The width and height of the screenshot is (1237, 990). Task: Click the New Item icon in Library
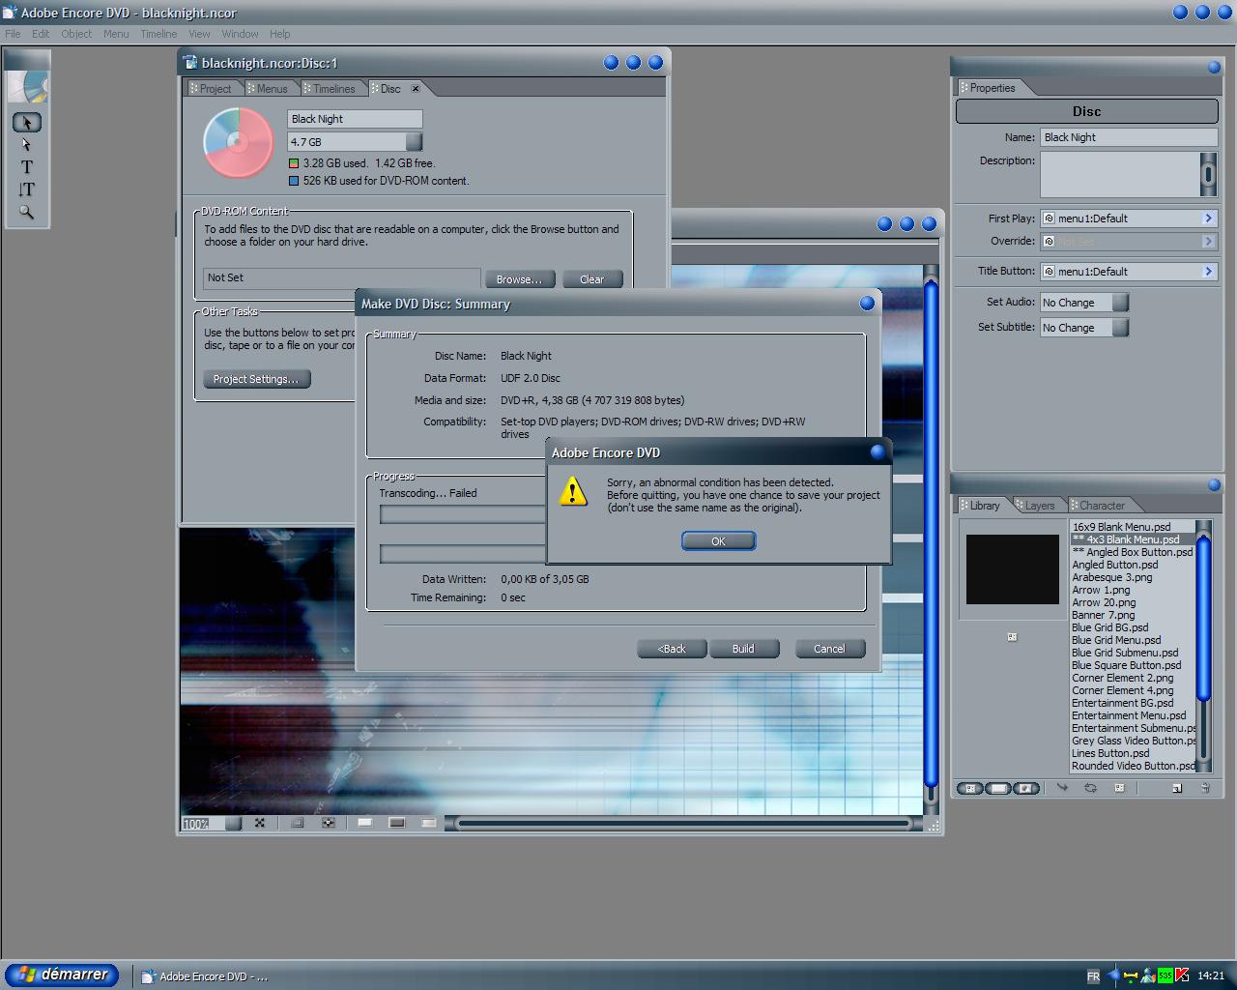click(1177, 788)
